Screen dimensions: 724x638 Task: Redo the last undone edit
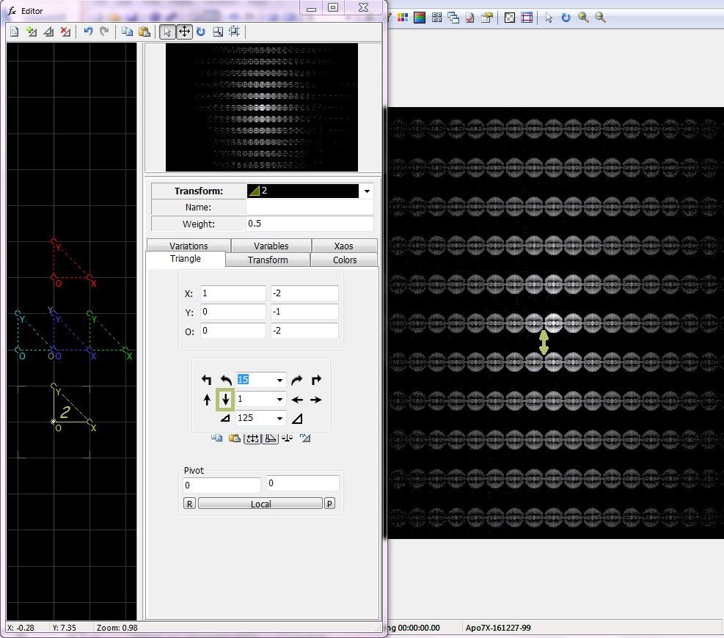[105, 32]
